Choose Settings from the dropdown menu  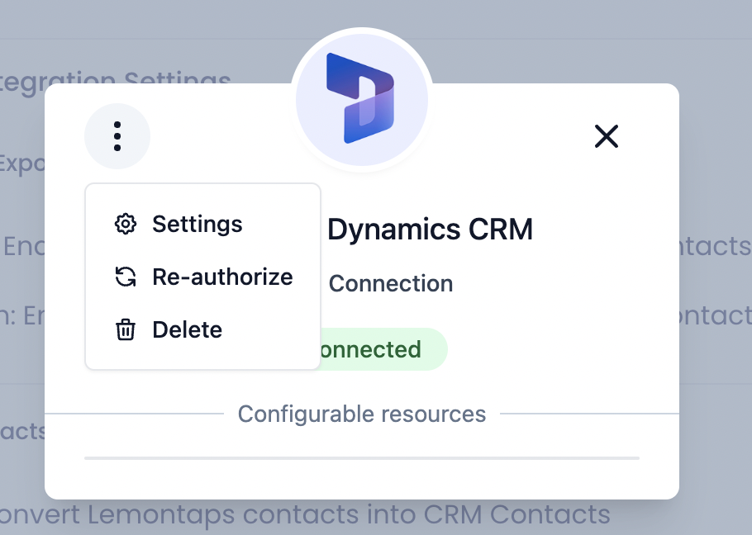pyautogui.click(x=202, y=224)
